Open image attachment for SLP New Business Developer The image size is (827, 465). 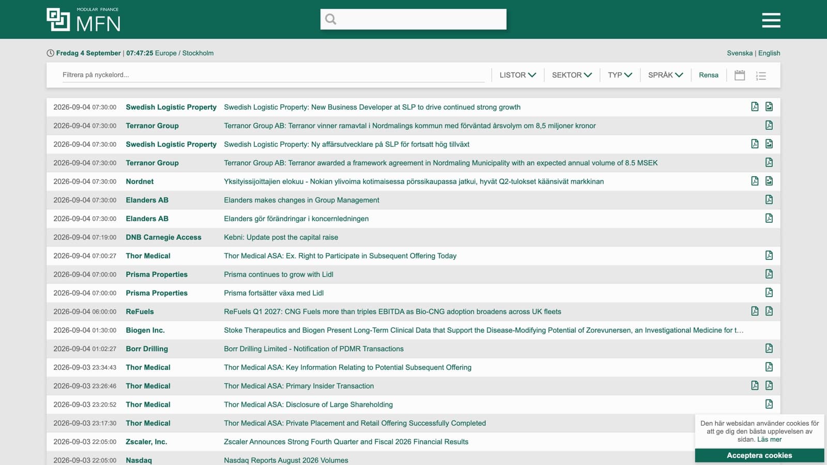pyautogui.click(x=769, y=106)
